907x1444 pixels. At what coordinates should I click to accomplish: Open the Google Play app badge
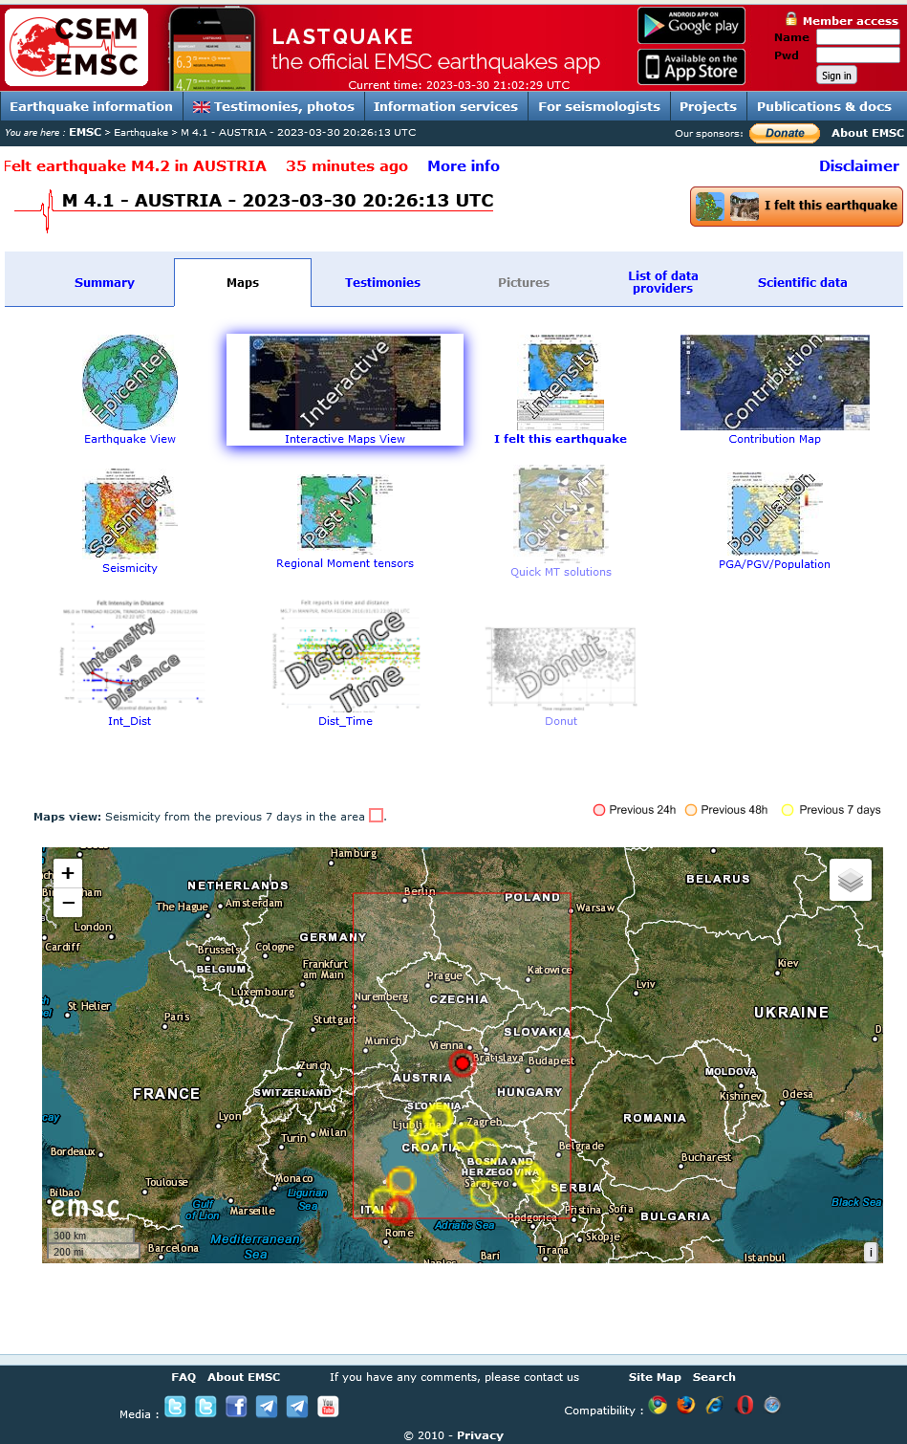point(691,25)
